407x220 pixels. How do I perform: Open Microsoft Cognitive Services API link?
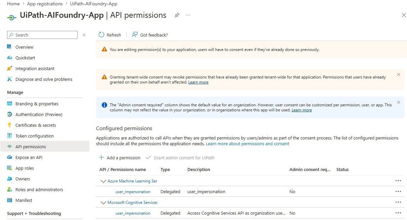(x=132, y=203)
